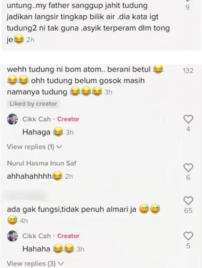
Task: Open Cikk Cah avatar beside "Hahaga"
Action: [x=12, y=119]
